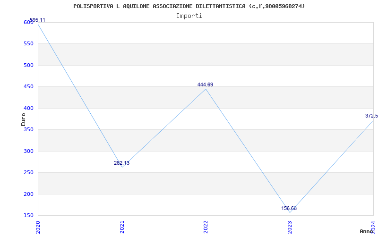
Task: Click the 262.13 data label for 2021
Action: [x=121, y=163]
